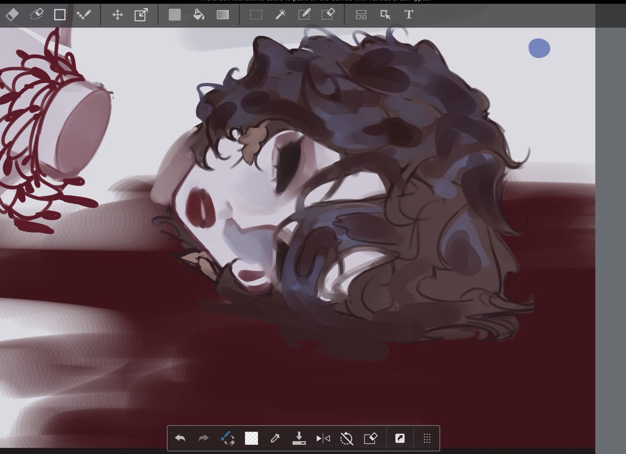The image size is (626, 454).
Task: Select the Move tool
Action: tap(117, 15)
